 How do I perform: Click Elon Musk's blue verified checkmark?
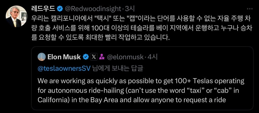85,57
